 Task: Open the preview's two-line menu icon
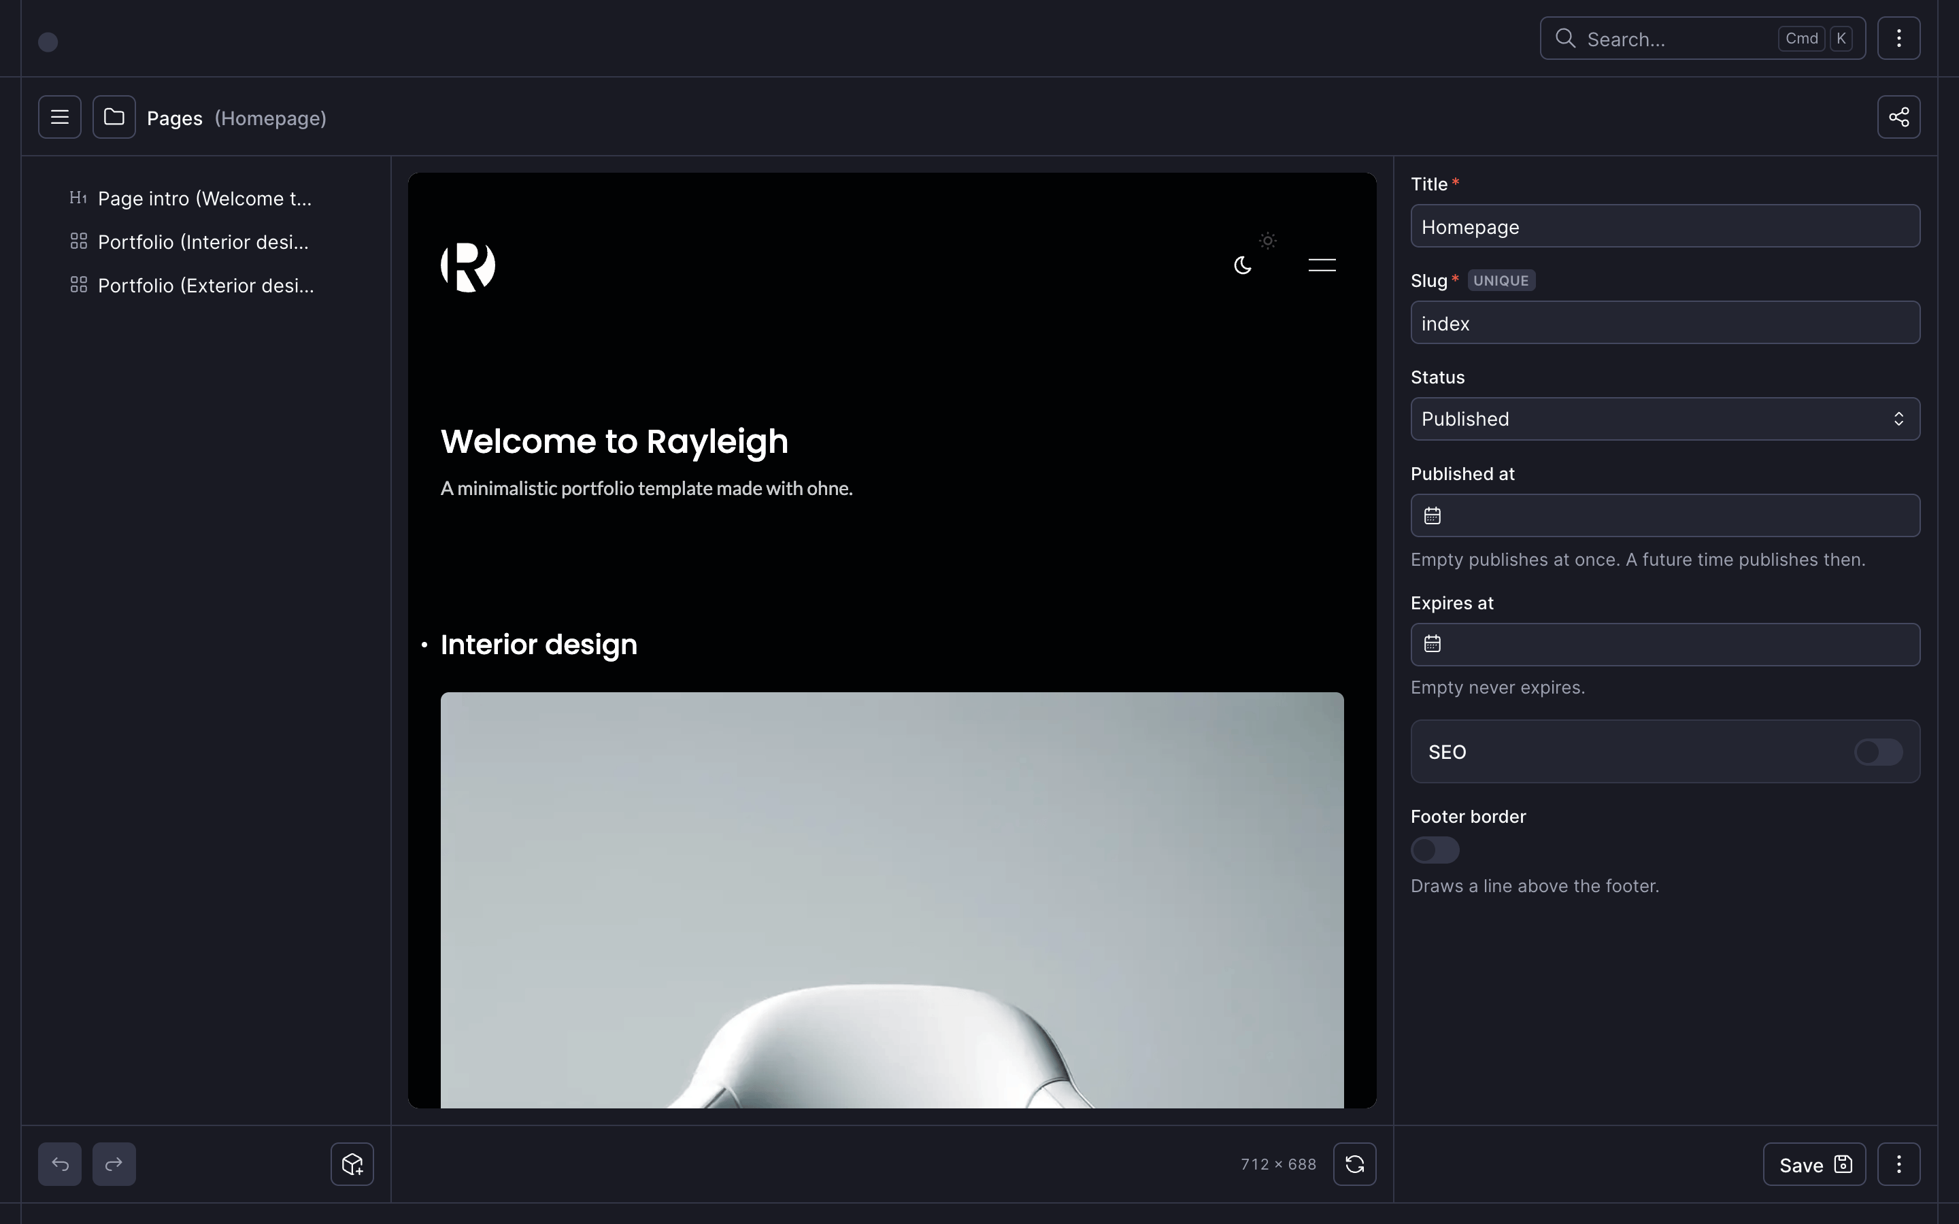pyautogui.click(x=1322, y=265)
